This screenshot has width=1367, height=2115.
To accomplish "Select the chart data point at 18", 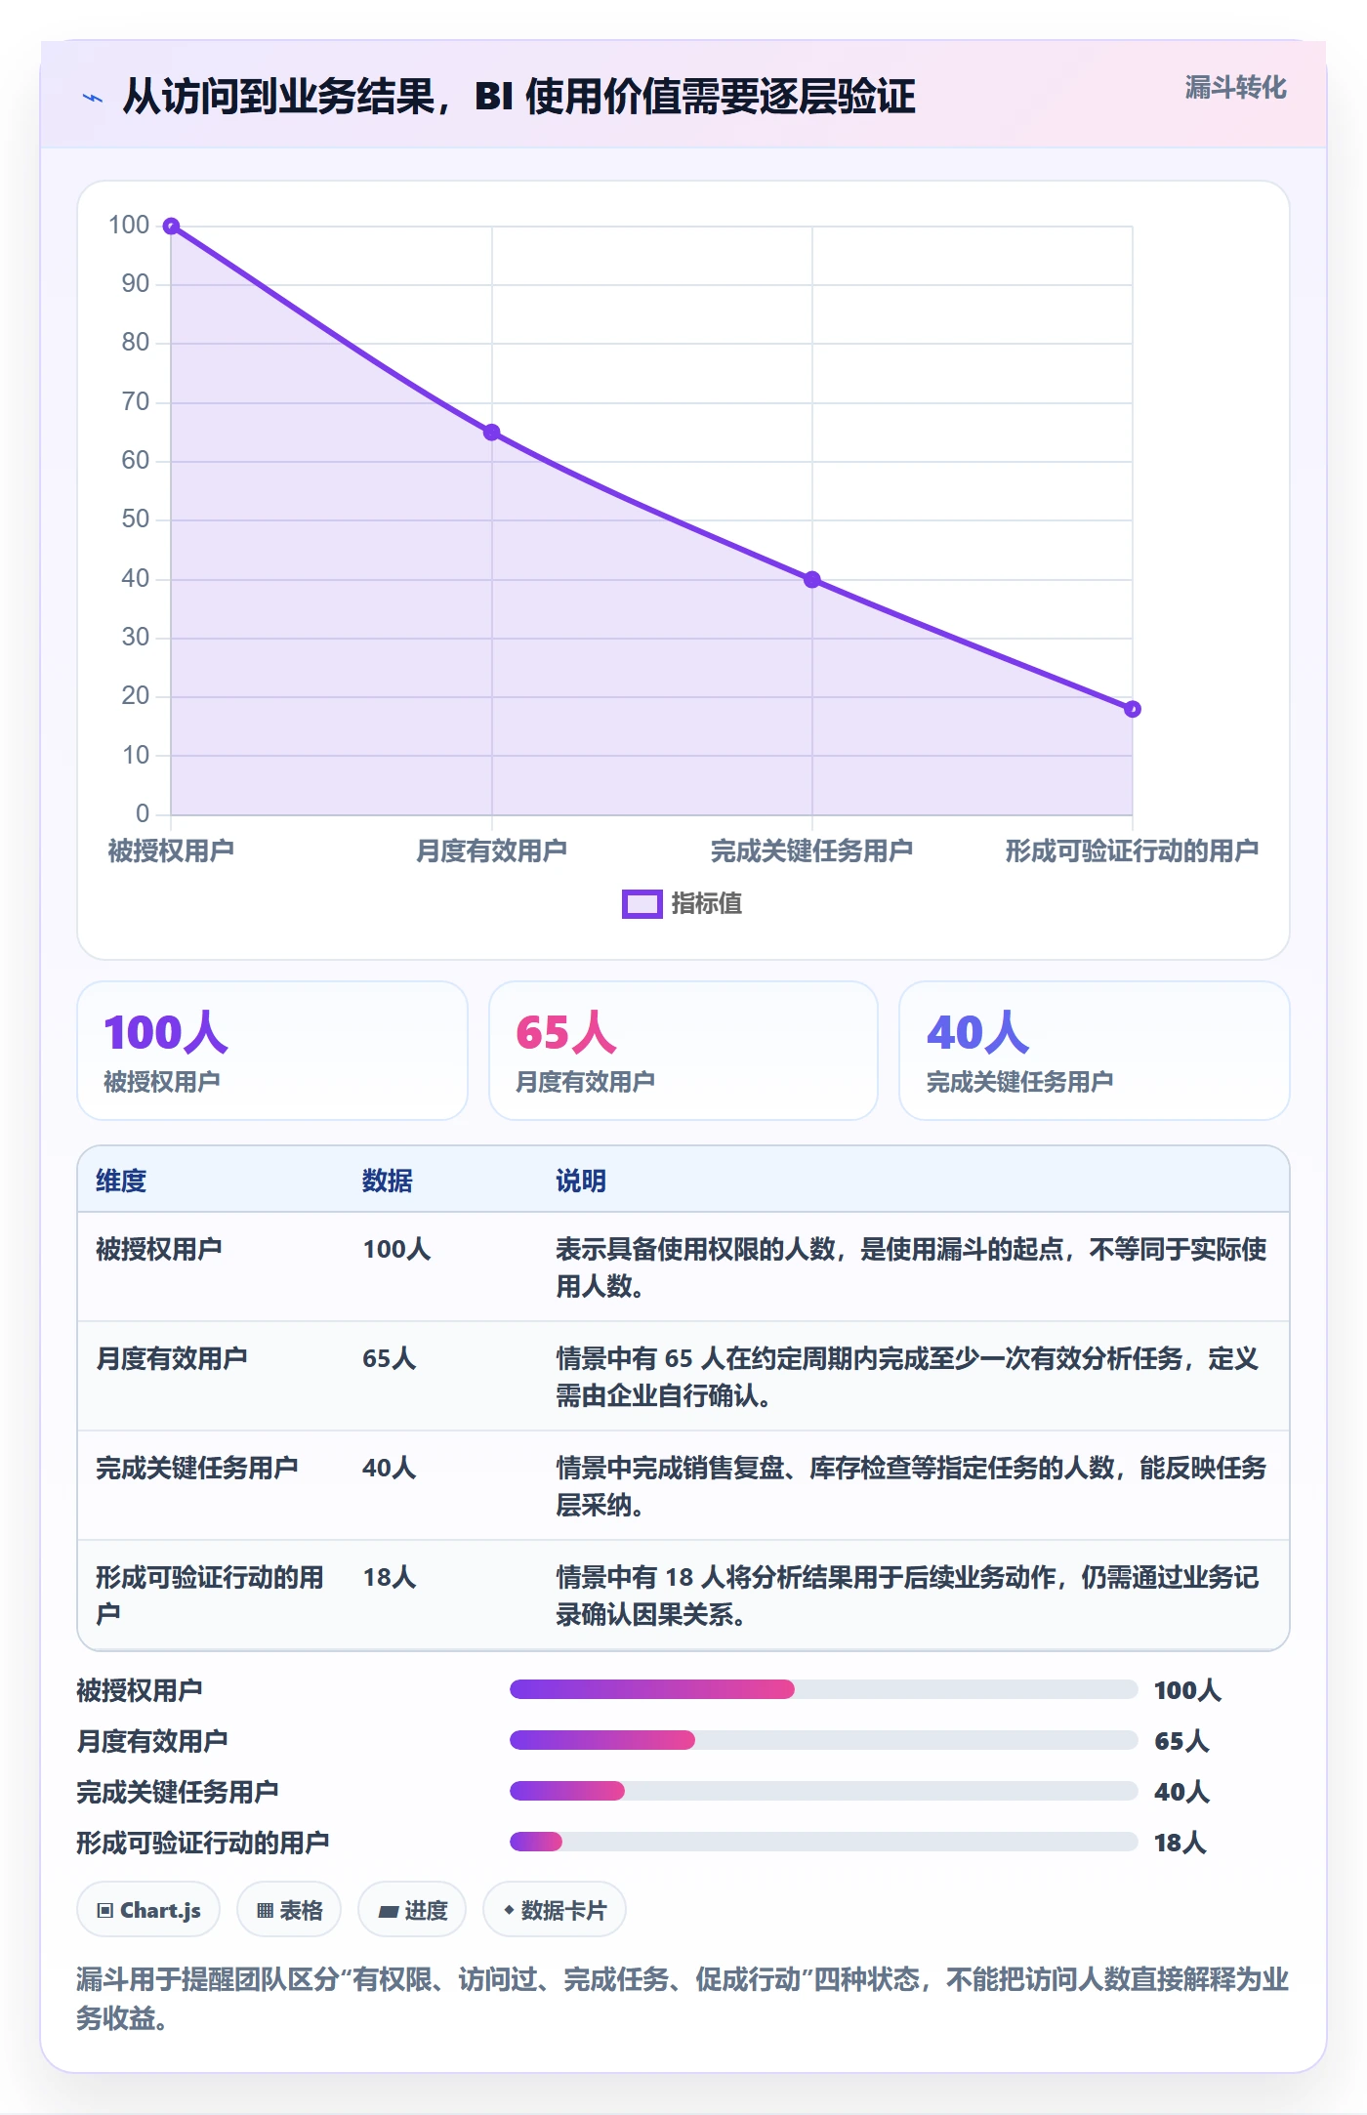I will (x=1133, y=709).
